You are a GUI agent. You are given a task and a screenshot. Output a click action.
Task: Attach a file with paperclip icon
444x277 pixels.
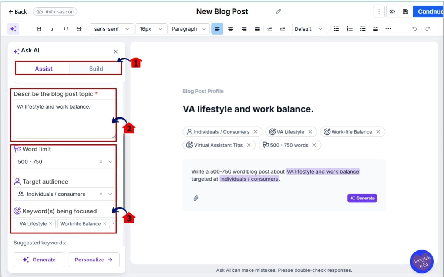(196, 198)
